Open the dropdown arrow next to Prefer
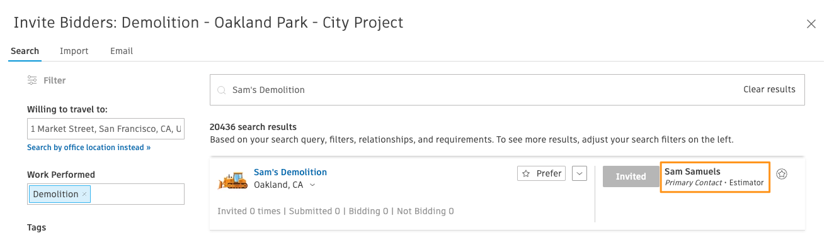This screenshot has width=834, height=233. pyautogui.click(x=580, y=173)
